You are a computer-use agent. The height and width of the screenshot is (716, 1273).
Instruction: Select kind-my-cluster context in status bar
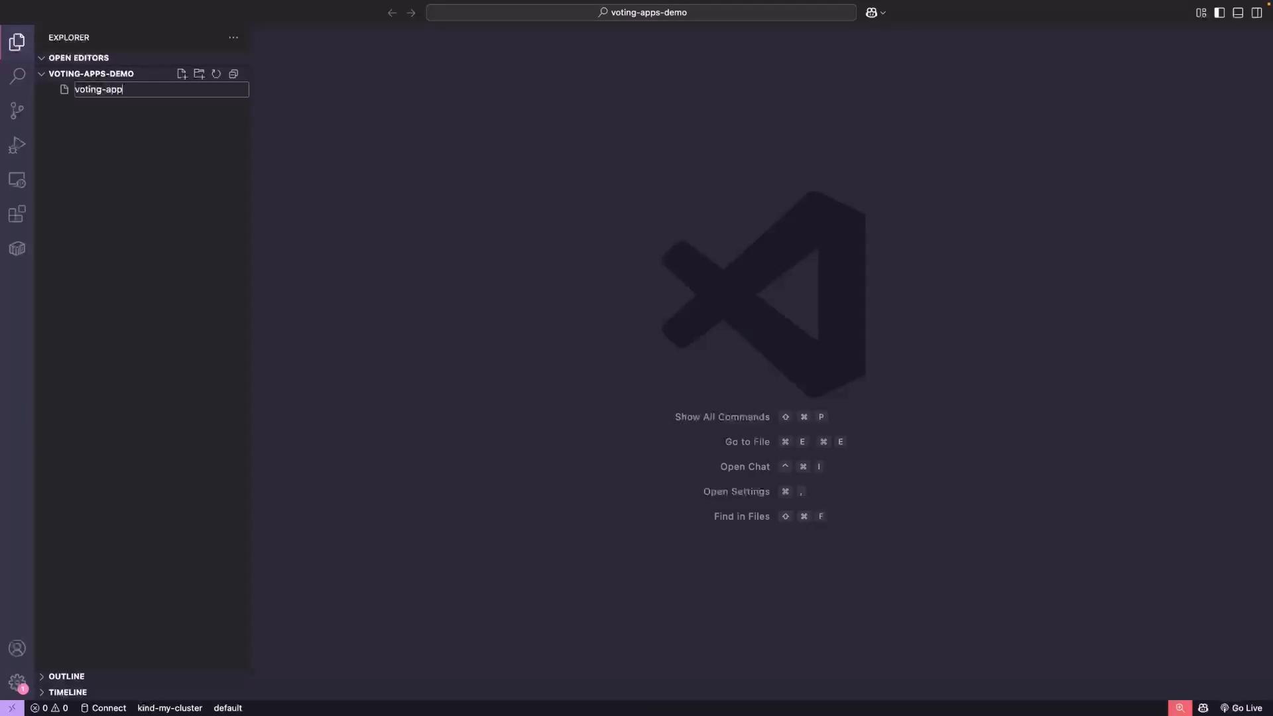170,708
